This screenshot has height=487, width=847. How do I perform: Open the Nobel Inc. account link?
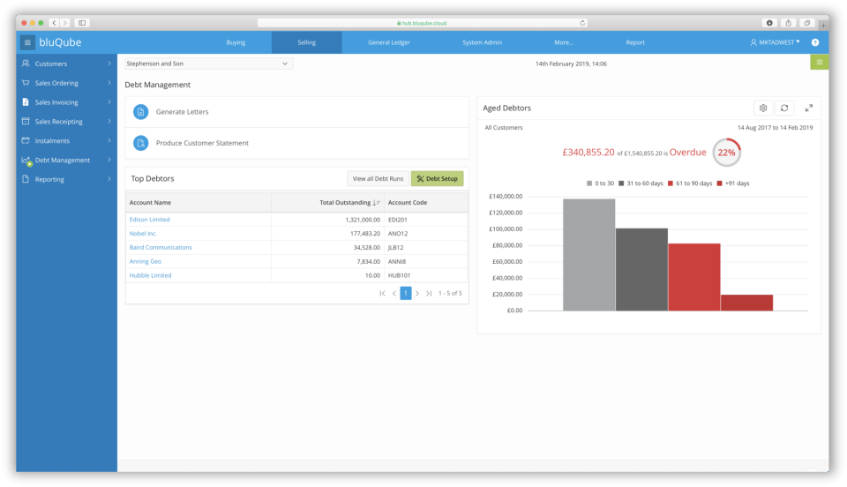coord(143,233)
